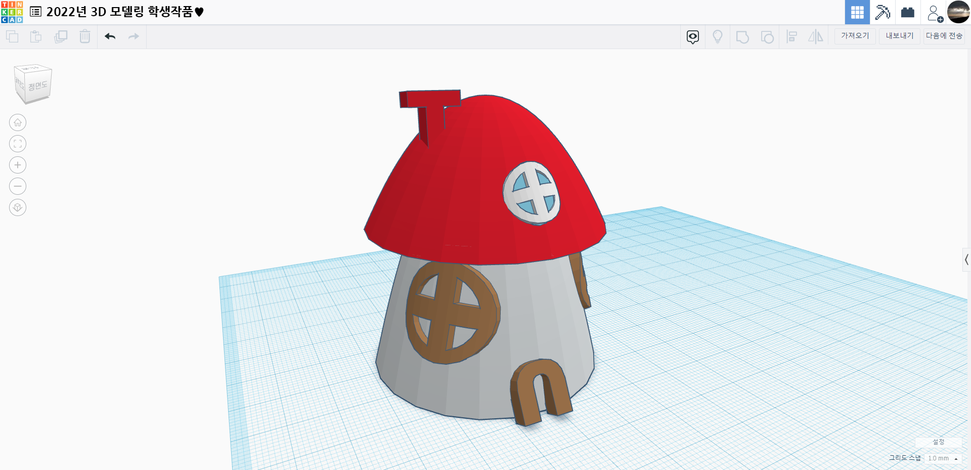Click the Mirror flip icon

point(816,36)
